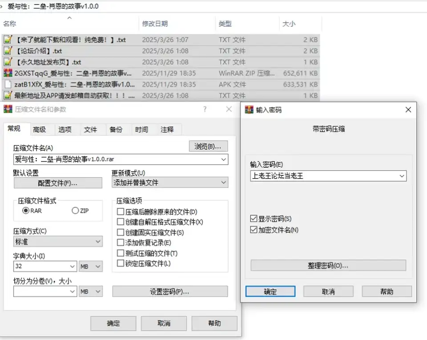This screenshot has height=340, width=427.
Task: Select the ZIP archive format radio
Action: click(x=75, y=210)
